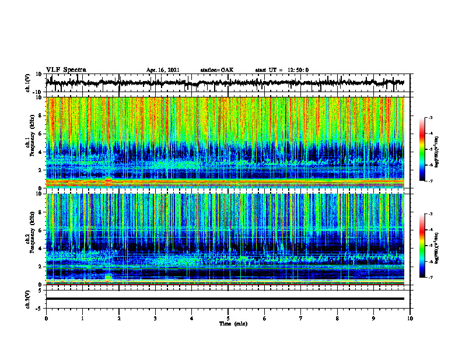Click the 'ch.1(V)' axis label

[x=28, y=83]
